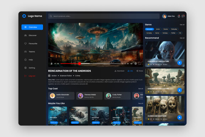
Task: Mute the video with the speaker icon
Action: pyautogui.click(x=131, y=64)
